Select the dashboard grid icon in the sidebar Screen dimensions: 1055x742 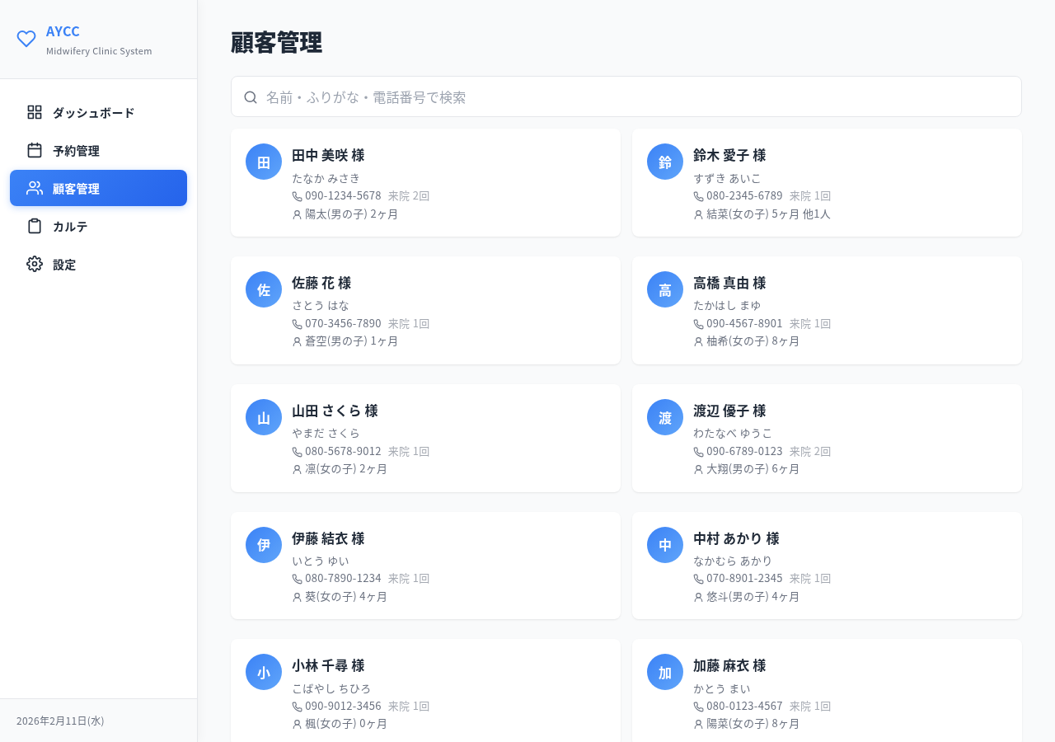33,111
